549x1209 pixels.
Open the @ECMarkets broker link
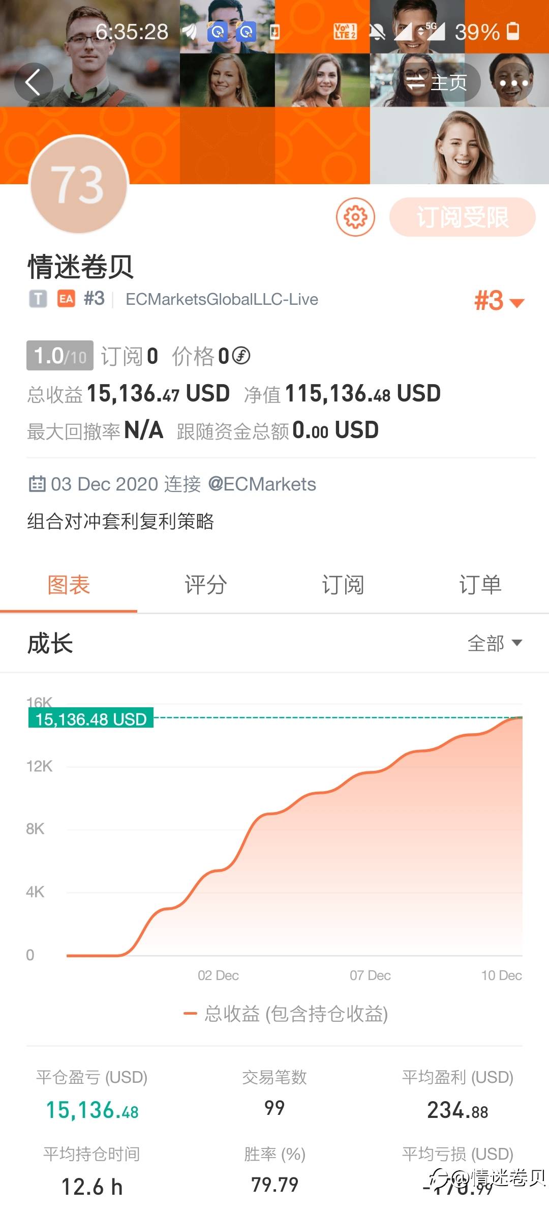click(262, 484)
